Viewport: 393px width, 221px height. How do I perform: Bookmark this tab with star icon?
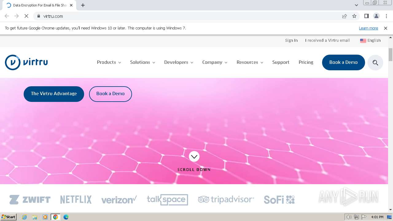point(354,16)
